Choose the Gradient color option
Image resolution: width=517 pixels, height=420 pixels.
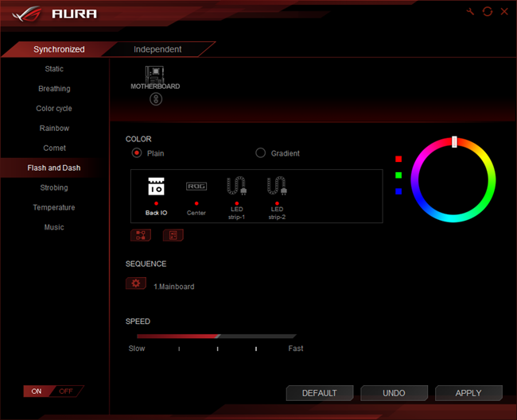[x=278, y=153]
